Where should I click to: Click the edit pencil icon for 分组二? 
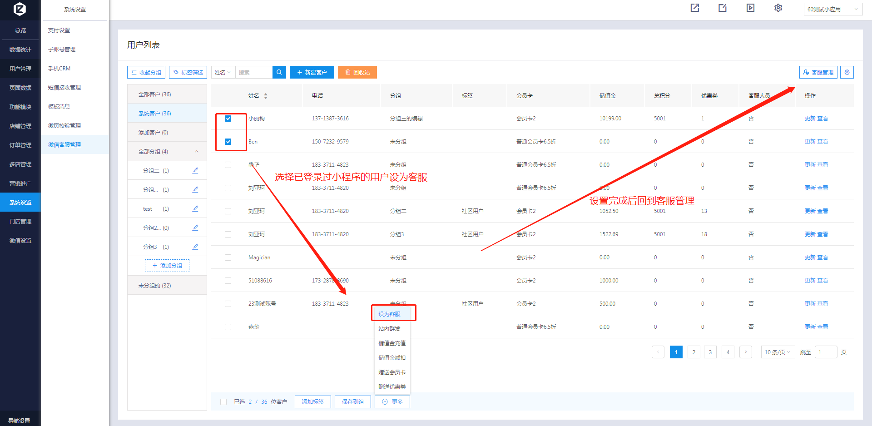(195, 170)
